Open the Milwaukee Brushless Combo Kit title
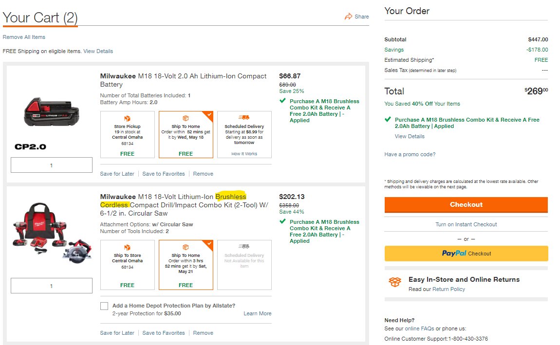The image size is (560, 345). click(x=184, y=205)
